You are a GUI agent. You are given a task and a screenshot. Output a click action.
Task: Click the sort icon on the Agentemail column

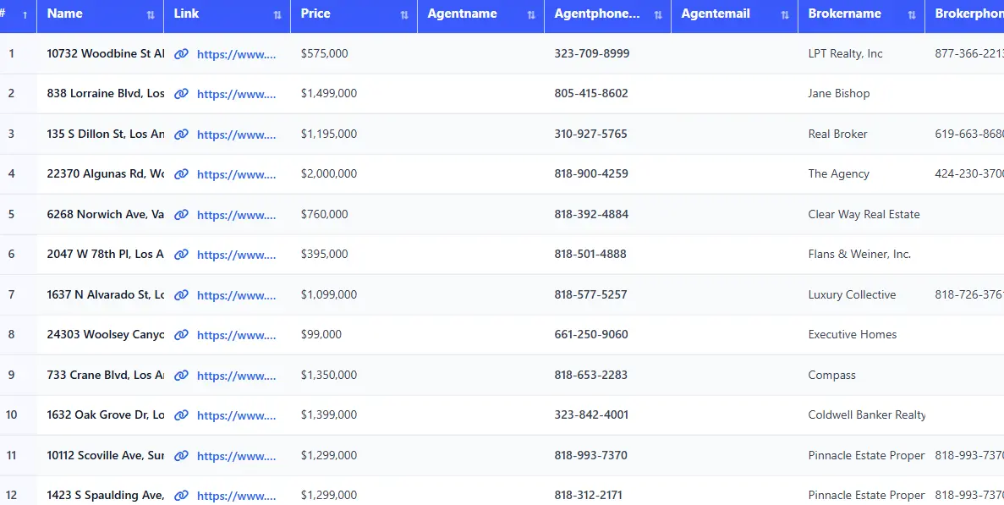pyautogui.click(x=785, y=14)
